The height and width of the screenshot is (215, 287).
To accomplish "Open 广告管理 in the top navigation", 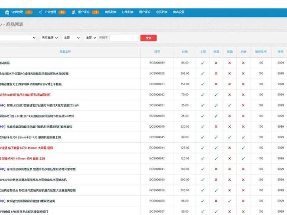I will pos(50,12).
